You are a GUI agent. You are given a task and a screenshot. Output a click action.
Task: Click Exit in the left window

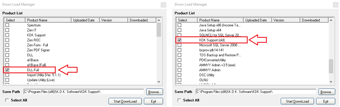(154, 101)
